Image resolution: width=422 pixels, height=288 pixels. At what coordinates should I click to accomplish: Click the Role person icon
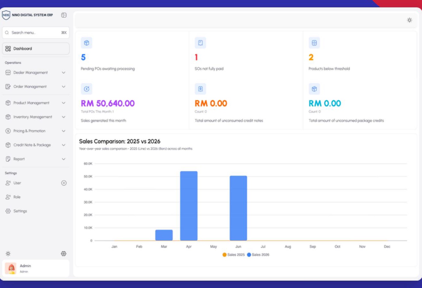pyautogui.click(x=8, y=197)
